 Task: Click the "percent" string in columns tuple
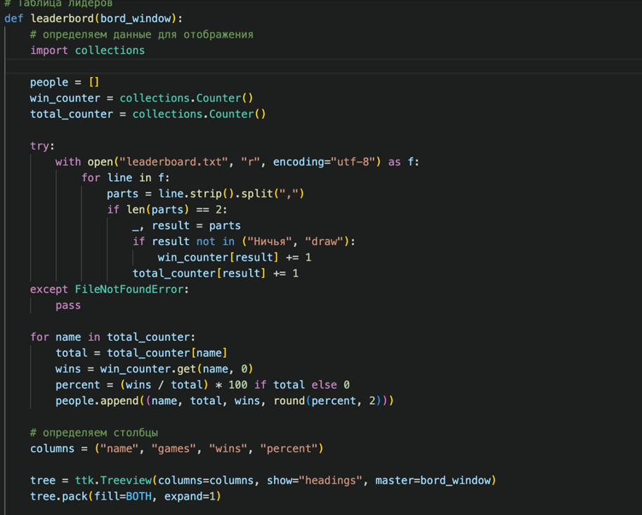coord(289,449)
